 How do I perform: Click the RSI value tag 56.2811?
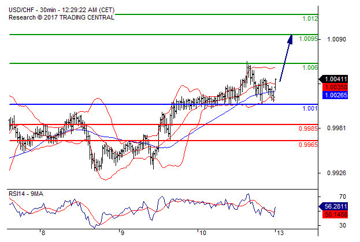pyautogui.click(x=333, y=206)
